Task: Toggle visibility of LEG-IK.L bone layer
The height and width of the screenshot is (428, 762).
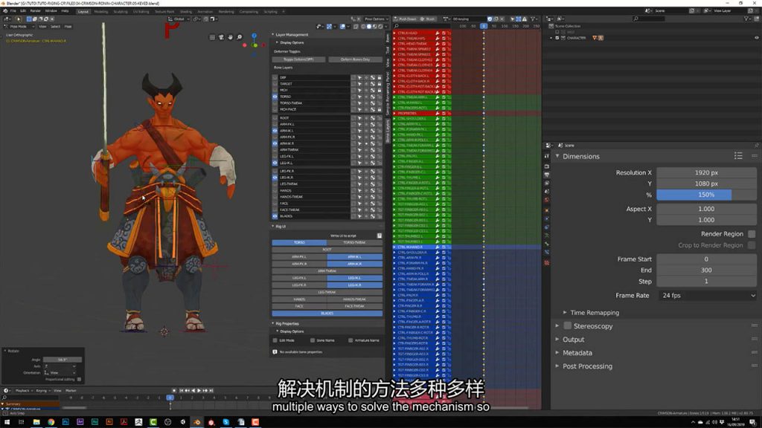Action: [x=275, y=163]
